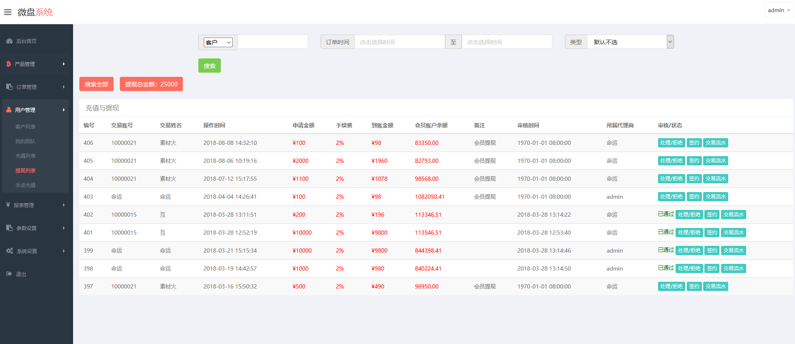Viewport: 795px width, 344px height.
Task: Click the file icon beside 参数设置
Action: [x=9, y=228]
